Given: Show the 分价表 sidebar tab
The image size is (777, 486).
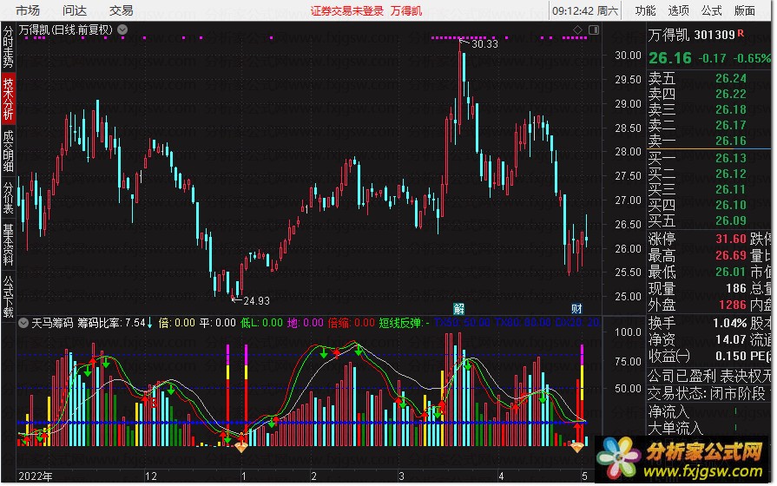Looking at the screenshot, I should point(8,198).
